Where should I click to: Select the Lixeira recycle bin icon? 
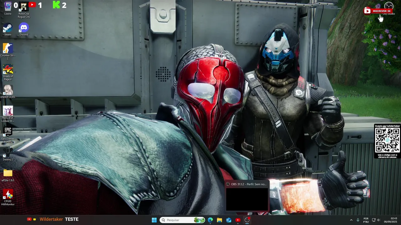pos(8,8)
